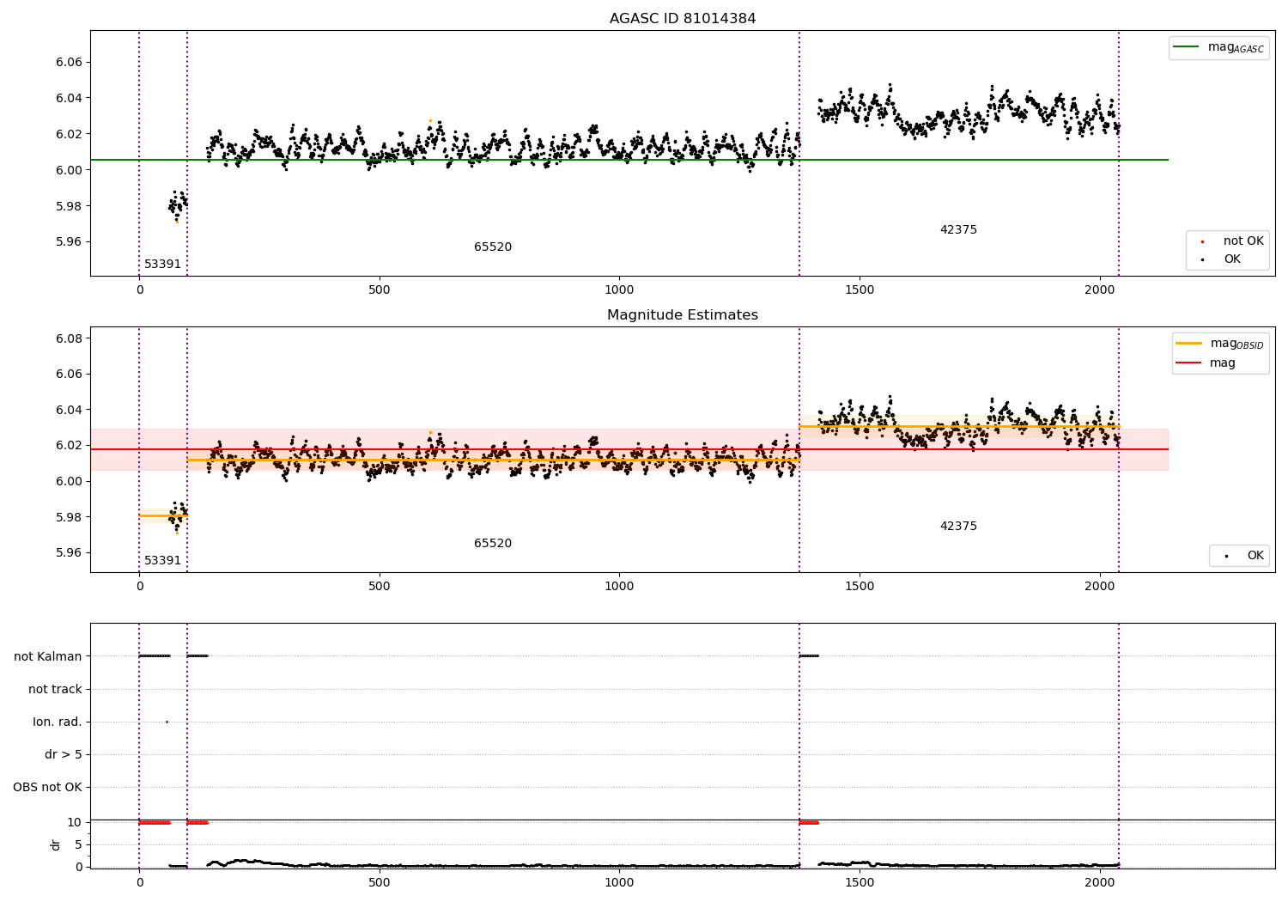This screenshot has height=902, width=1288.
Task: Click the mag AGASC legend entry
Action: coord(1218,47)
